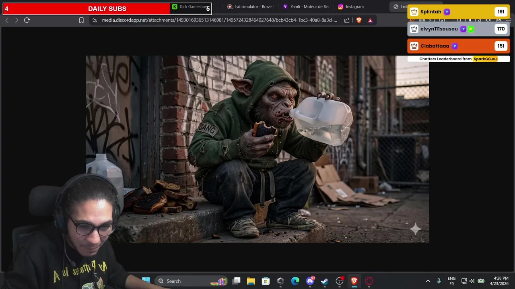Click Ciabattaaa leaderboard entry

(459, 46)
